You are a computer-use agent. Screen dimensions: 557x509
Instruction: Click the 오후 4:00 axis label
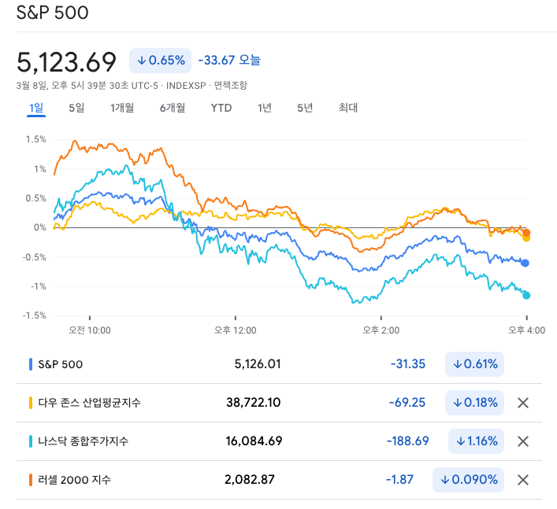526,330
